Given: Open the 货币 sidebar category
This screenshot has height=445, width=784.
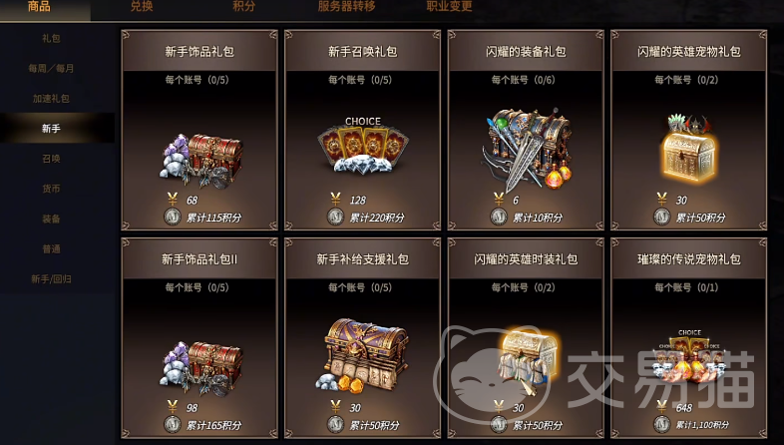Looking at the screenshot, I should [x=51, y=188].
